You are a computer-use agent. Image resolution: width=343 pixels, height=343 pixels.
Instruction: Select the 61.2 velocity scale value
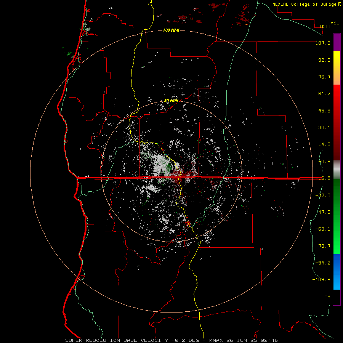click(324, 94)
